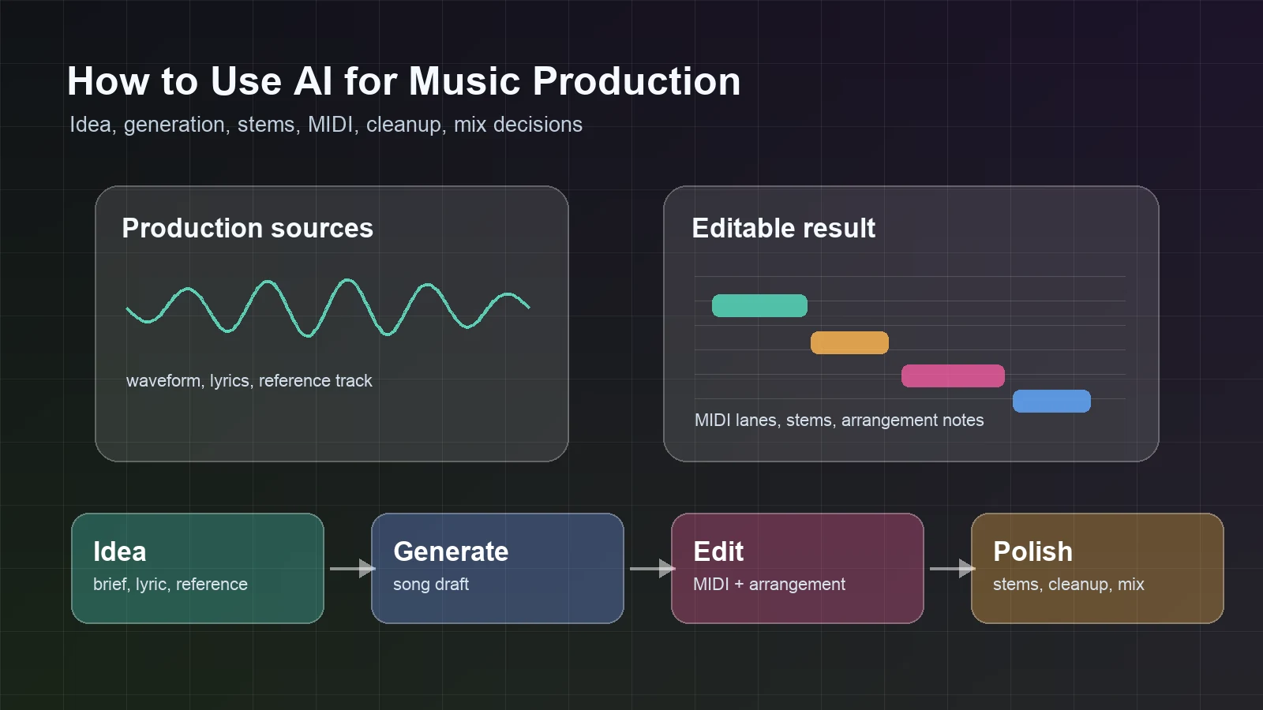Click the text "song draft"
The width and height of the screenshot is (1263, 710).
(x=431, y=585)
